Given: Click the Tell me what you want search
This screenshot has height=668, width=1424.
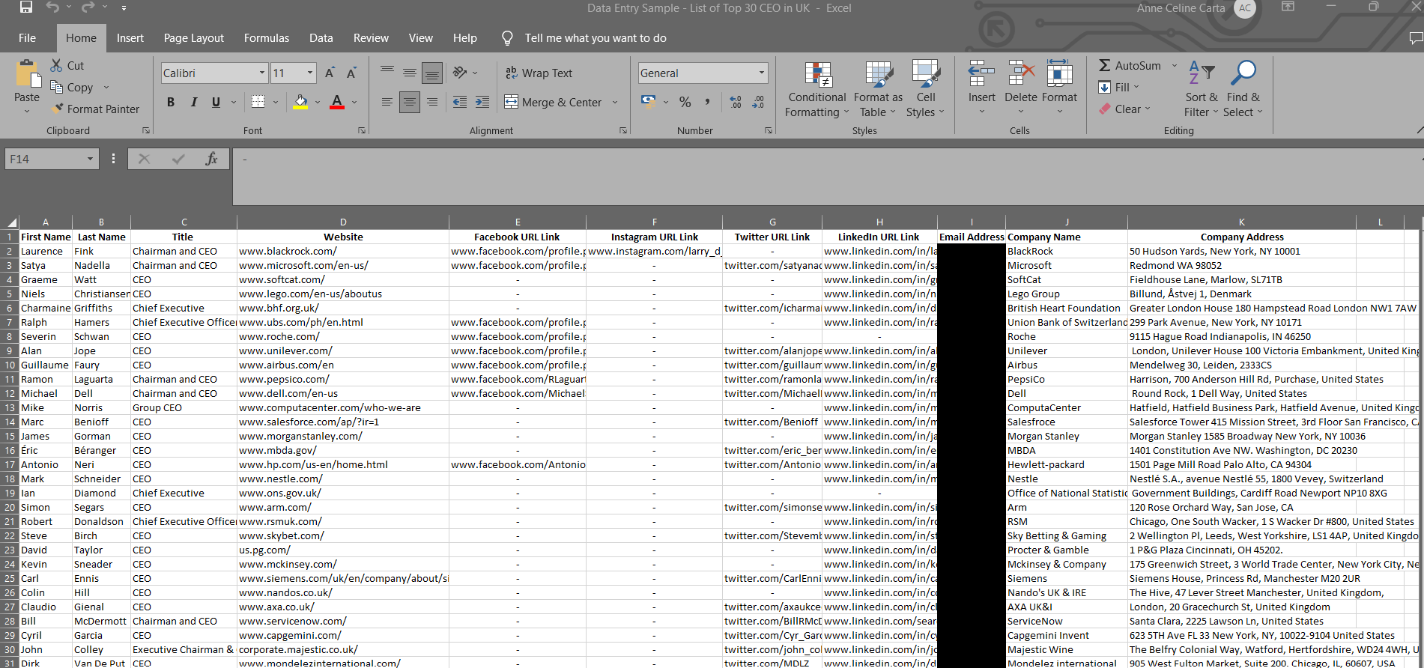Looking at the screenshot, I should tap(584, 38).
